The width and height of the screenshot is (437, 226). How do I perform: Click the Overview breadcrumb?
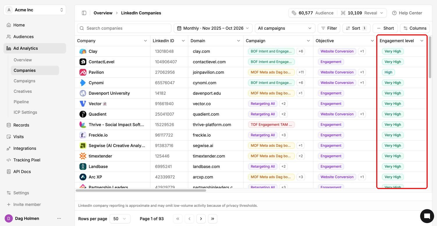[103, 13]
